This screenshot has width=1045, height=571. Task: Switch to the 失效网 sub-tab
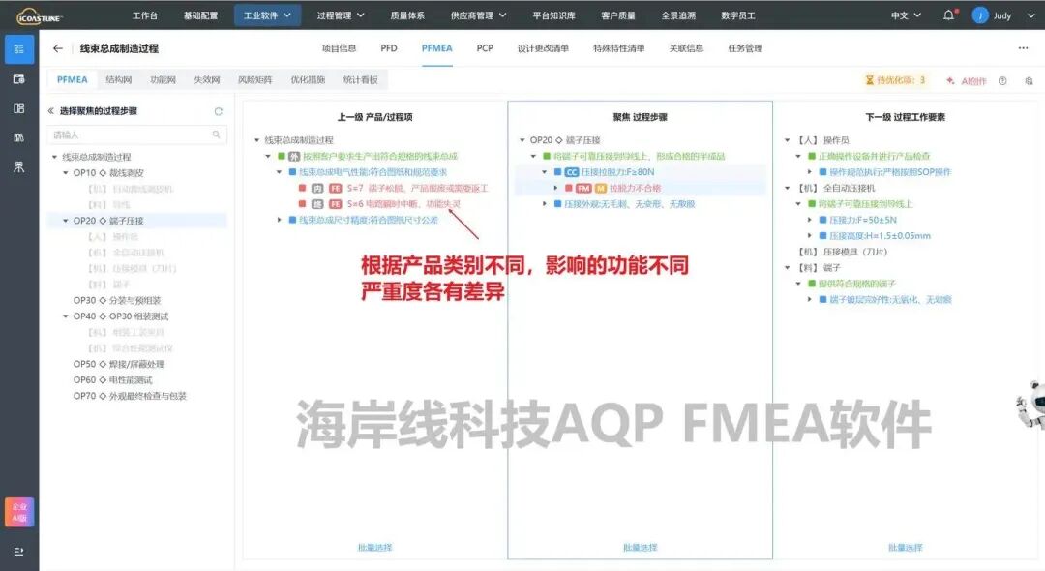tap(207, 80)
